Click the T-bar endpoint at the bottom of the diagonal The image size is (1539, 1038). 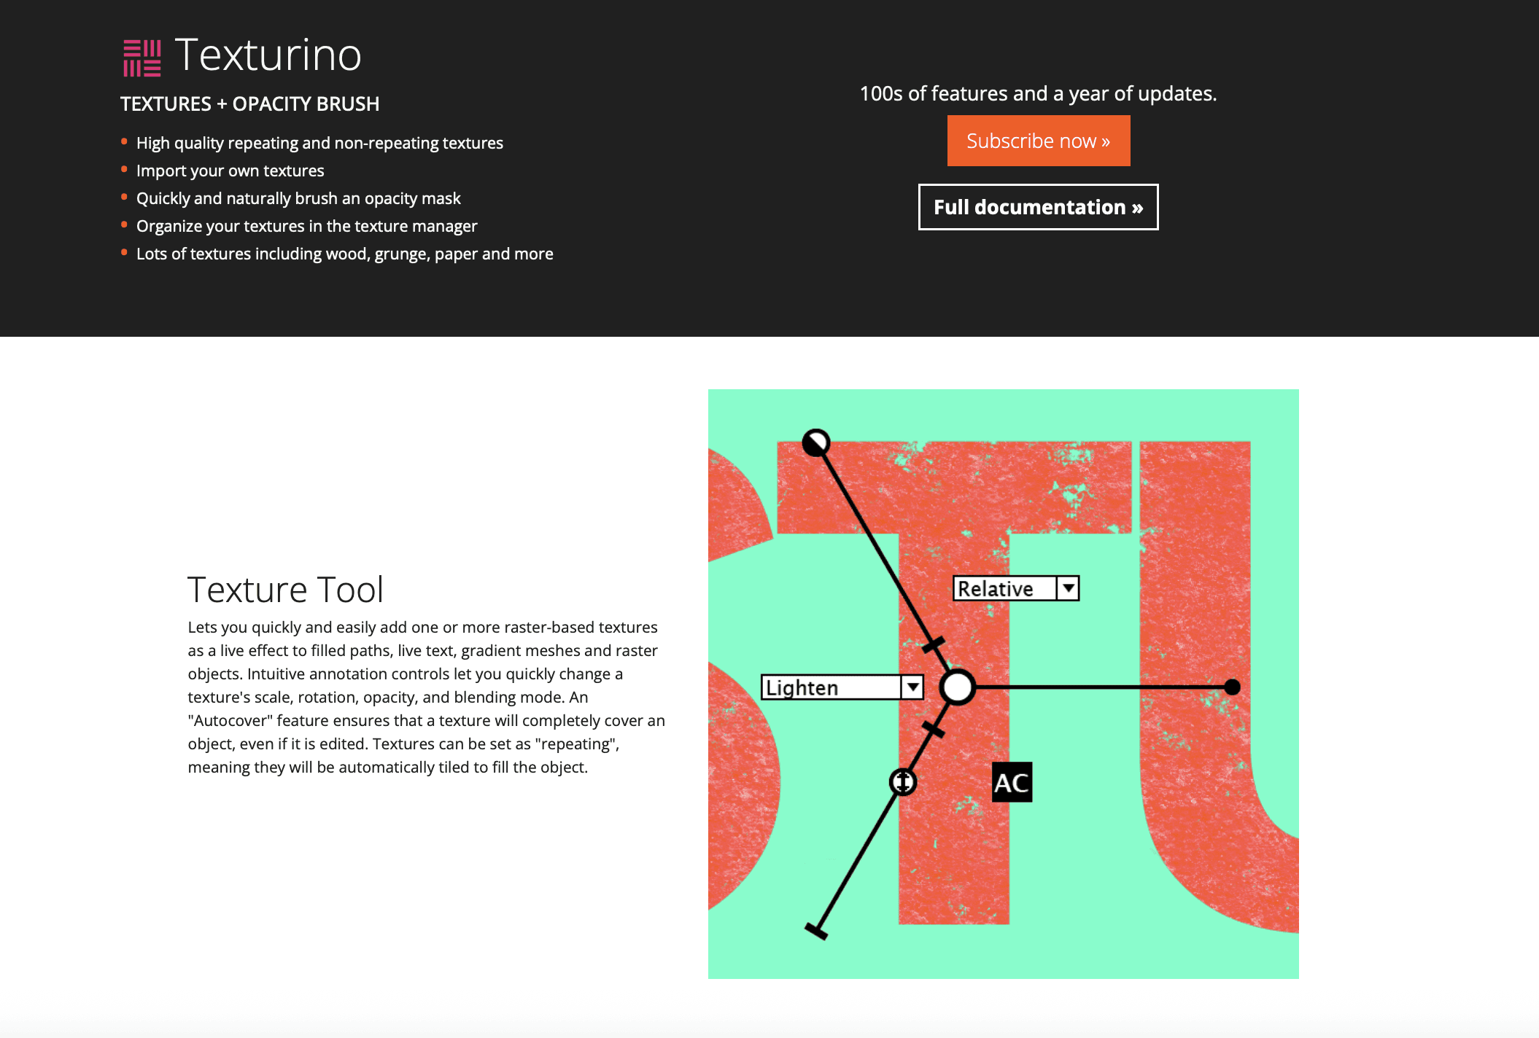[816, 931]
